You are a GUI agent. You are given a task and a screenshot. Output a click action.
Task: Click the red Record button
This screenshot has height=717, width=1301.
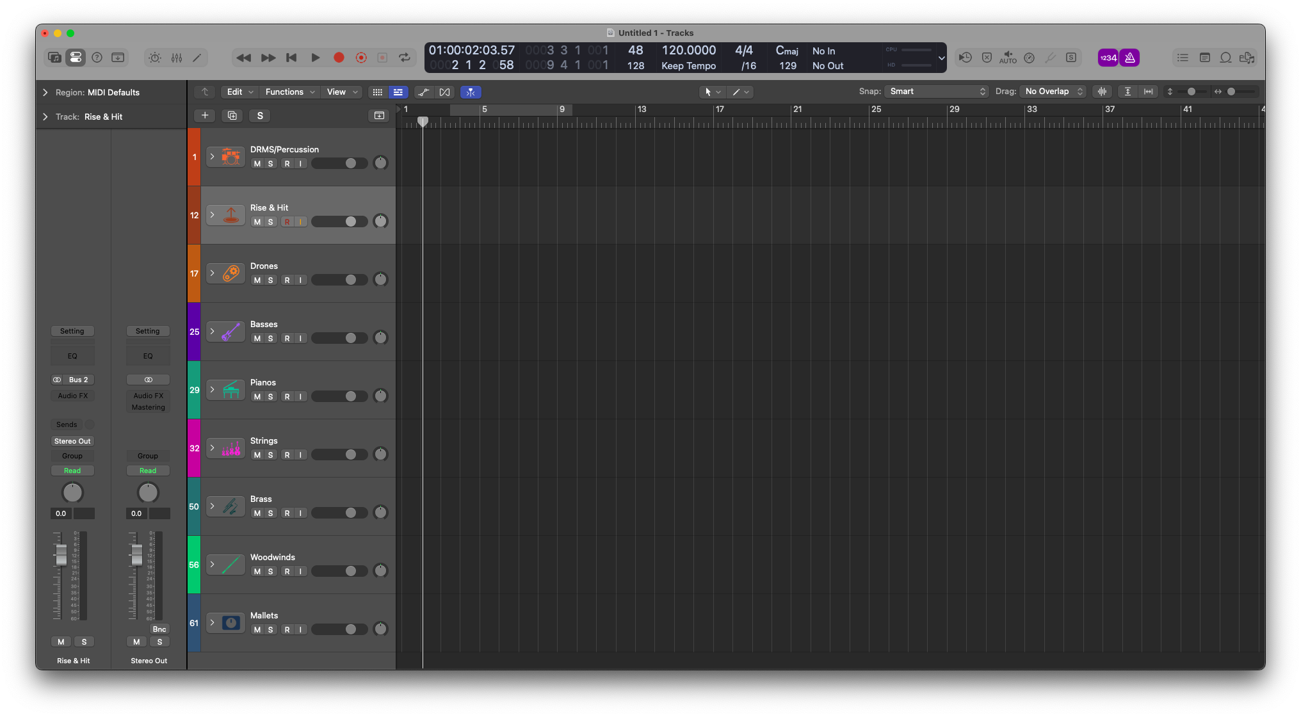coord(339,58)
